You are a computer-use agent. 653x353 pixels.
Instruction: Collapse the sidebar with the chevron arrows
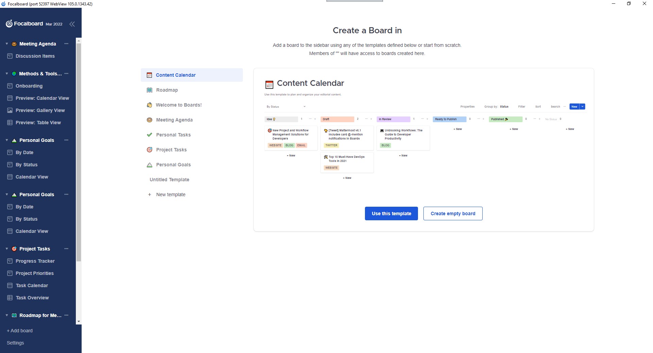[72, 24]
